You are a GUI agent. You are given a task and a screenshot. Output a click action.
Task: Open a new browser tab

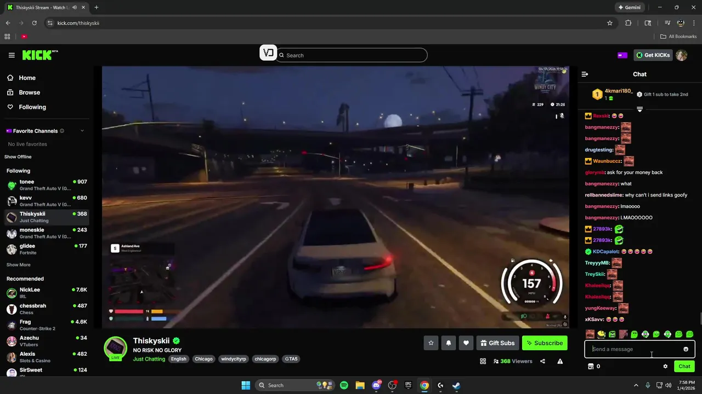point(97,8)
